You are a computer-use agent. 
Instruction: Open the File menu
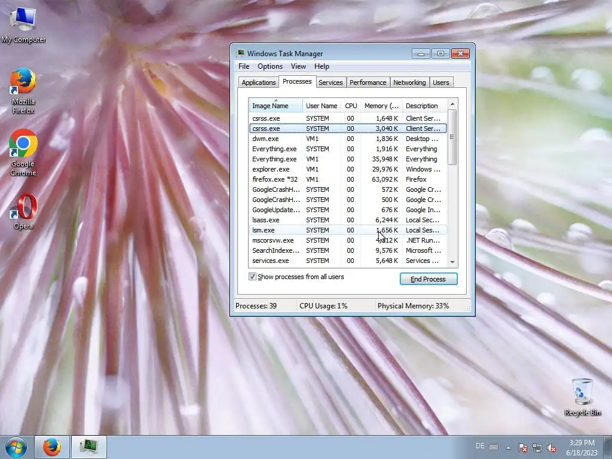(x=244, y=66)
